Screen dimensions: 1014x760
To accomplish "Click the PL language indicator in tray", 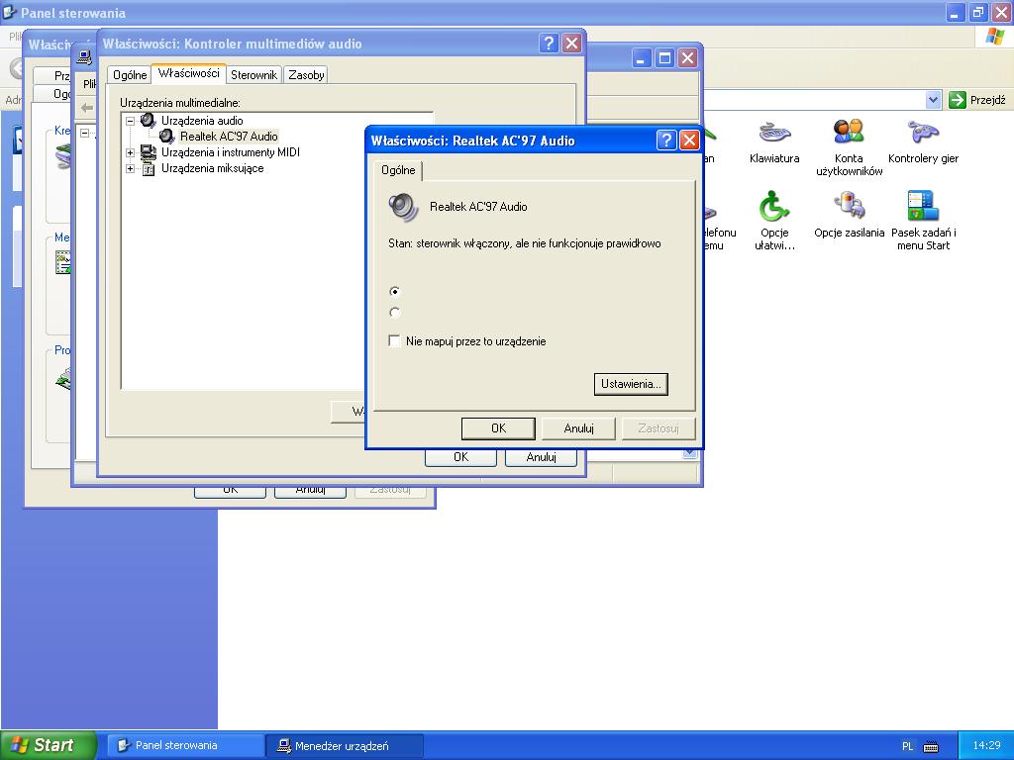I will pos(907,746).
